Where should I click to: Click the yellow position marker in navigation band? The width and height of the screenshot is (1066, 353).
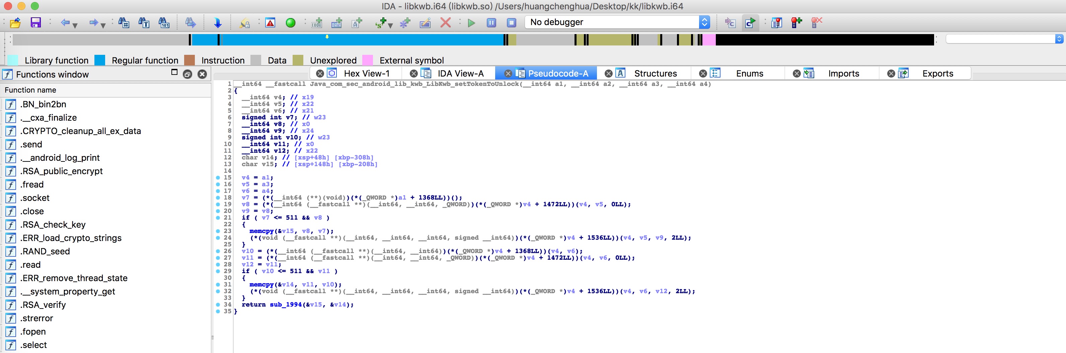(x=327, y=37)
